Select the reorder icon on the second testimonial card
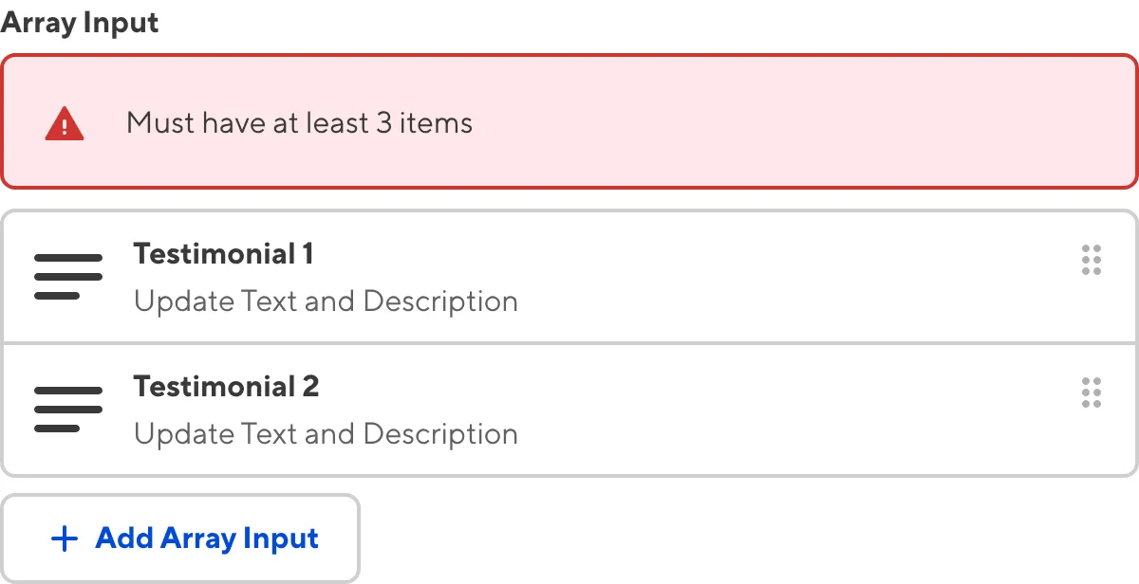The height and width of the screenshot is (584, 1139). point(1092,392)
